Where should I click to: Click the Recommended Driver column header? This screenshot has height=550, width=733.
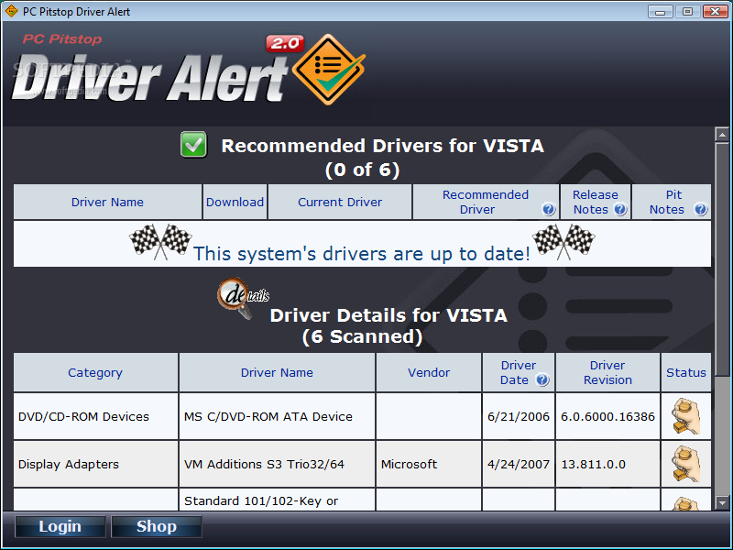pos(486,202)
